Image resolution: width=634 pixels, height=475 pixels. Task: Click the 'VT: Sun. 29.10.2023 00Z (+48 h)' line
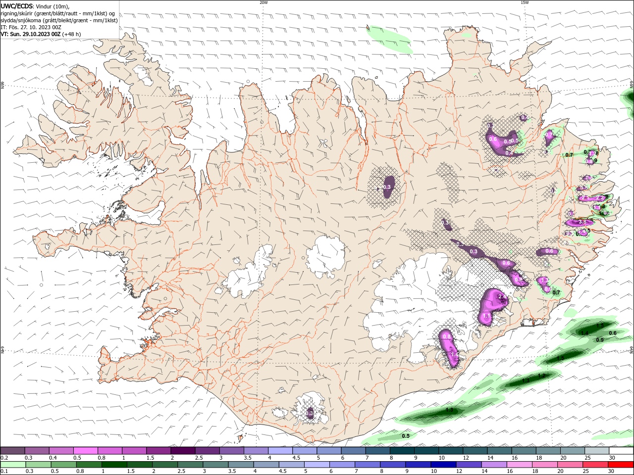41,34
